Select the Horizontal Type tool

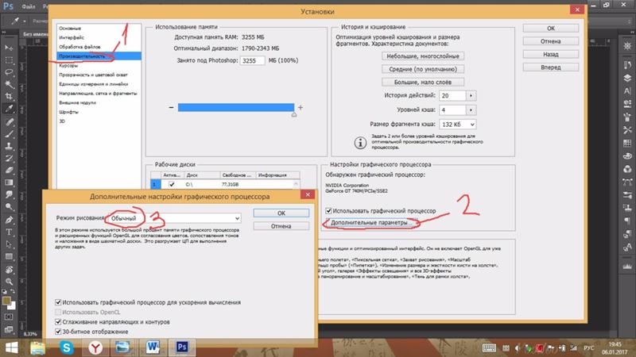tap(9, 232)
